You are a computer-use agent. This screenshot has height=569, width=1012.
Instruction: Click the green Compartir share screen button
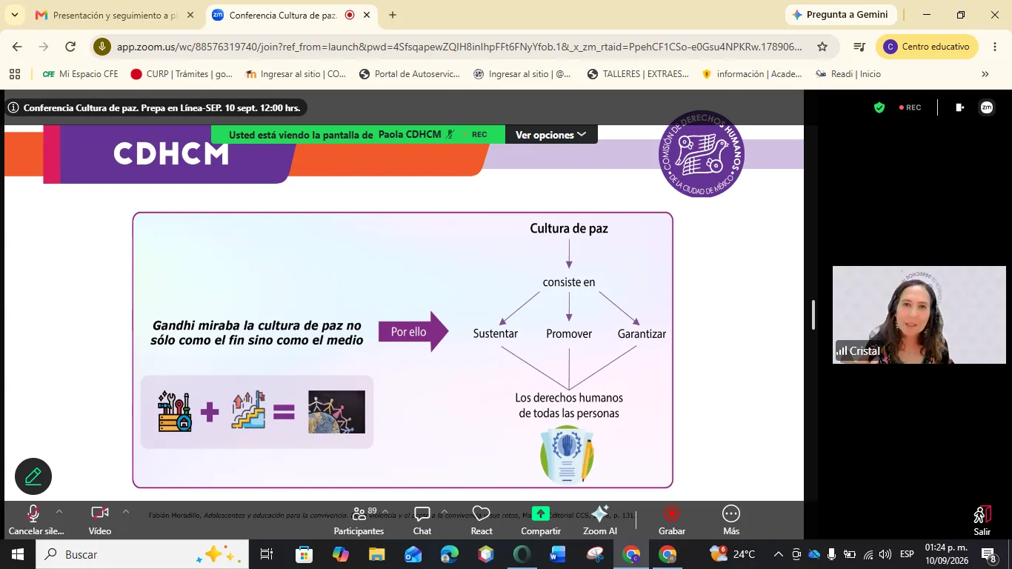pos(541,520)
